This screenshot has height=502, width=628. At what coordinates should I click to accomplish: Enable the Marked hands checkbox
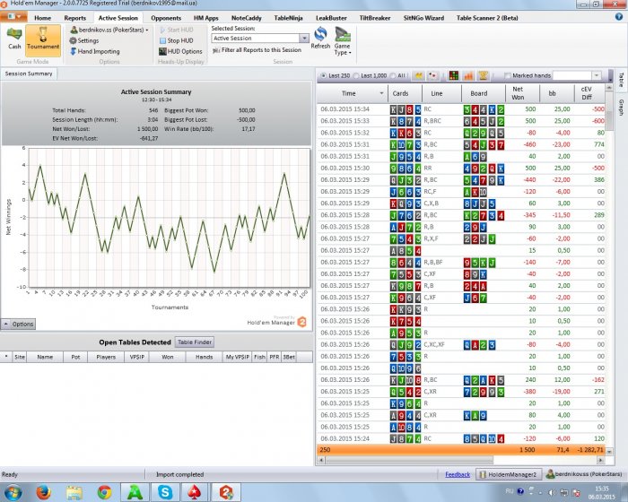tap(508, 76)
